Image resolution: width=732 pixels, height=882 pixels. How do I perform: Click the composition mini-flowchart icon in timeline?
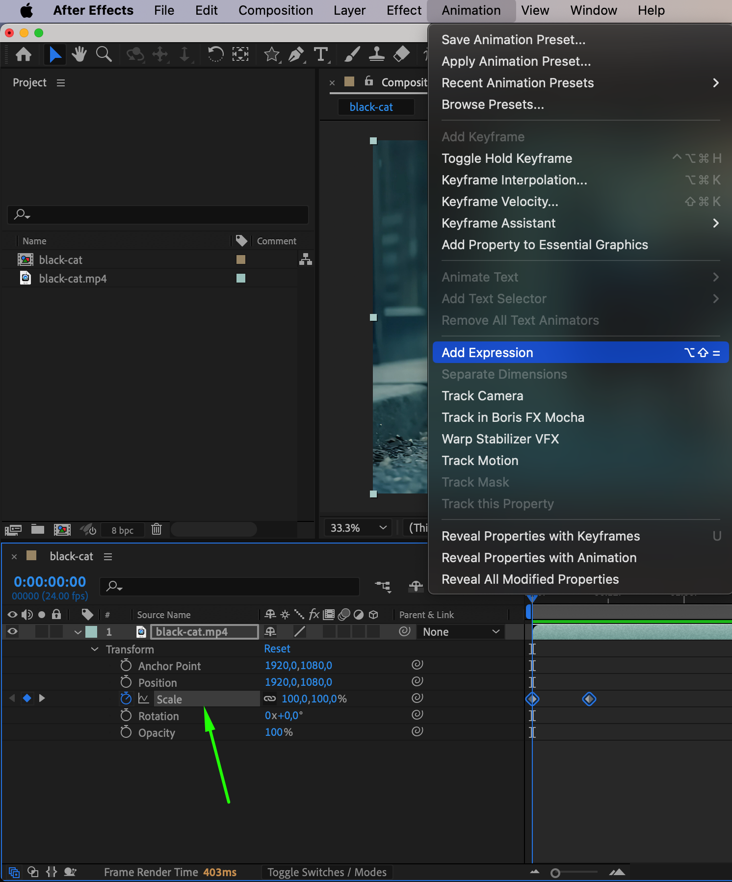[x=383, y=586]
